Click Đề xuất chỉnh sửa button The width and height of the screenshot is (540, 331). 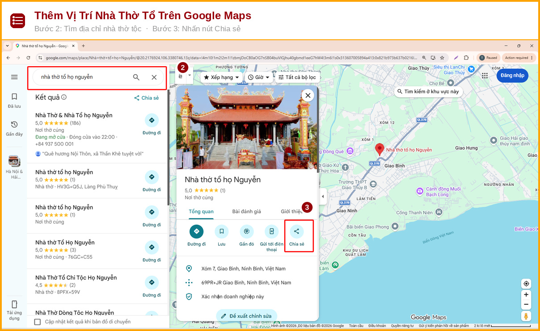[246, 316]
